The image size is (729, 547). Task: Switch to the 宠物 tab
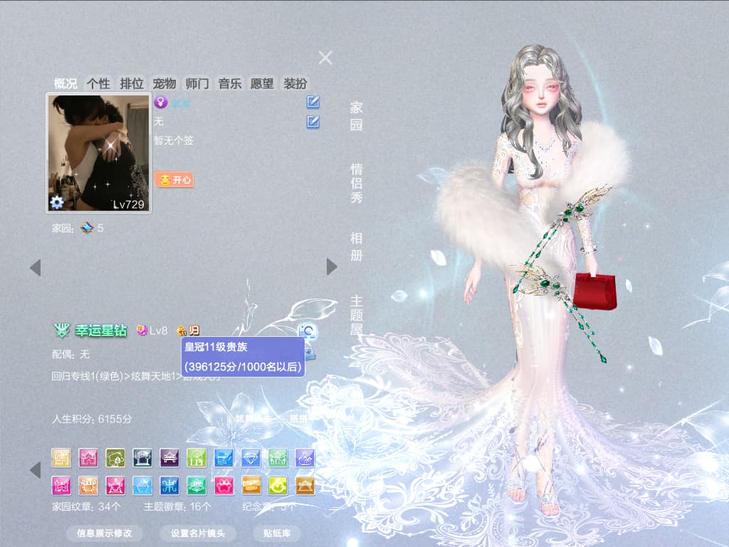pos(164,84)
